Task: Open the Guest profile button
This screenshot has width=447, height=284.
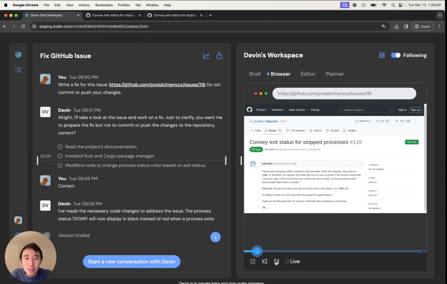Action: click(422, 27)
